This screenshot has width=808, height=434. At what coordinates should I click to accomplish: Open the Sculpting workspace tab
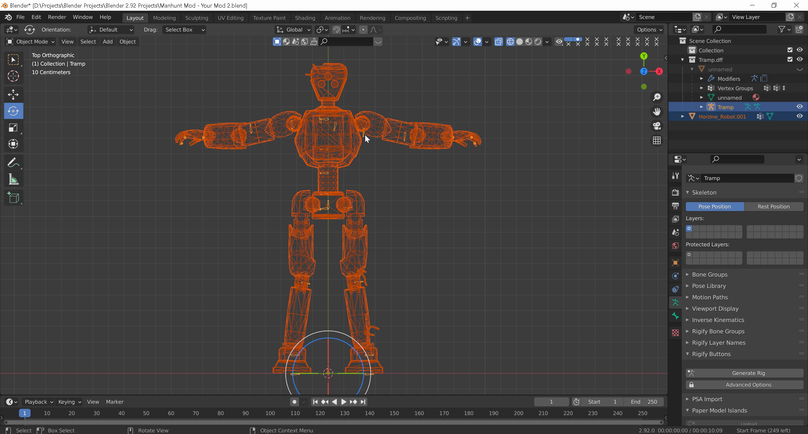coord(196,18)
